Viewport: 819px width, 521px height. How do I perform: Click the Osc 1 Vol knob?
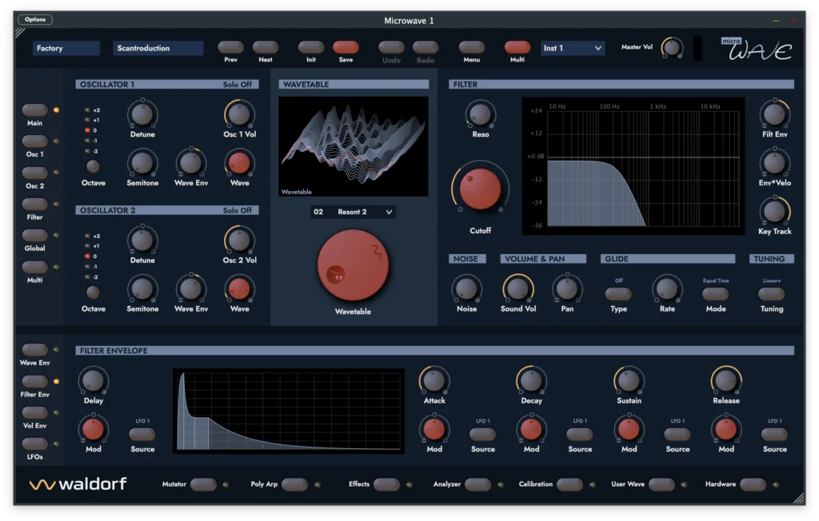(x=239, y=114)
